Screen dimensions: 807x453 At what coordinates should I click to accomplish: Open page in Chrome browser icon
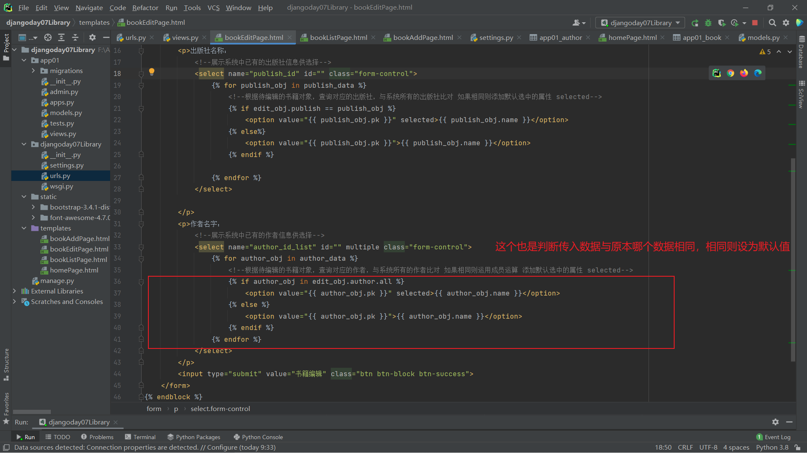[731, 73]
